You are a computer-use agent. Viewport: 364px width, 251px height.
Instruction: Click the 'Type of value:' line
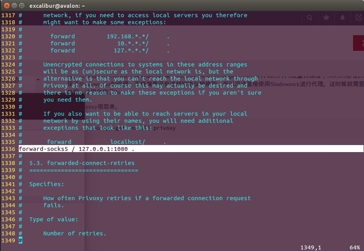tap(54, 219)
